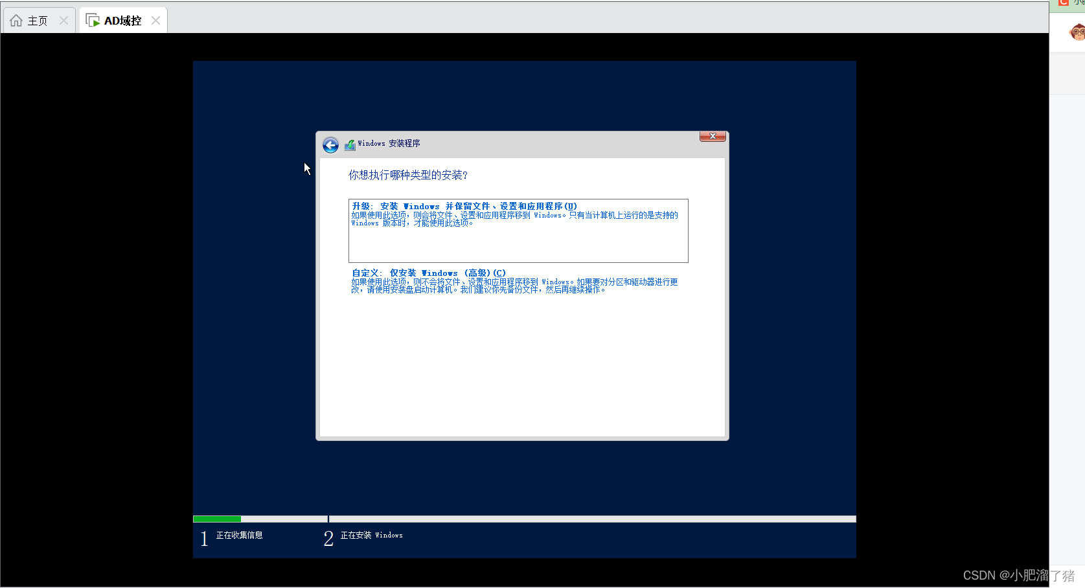Image resolution: width=1085 pixels, height=588 pixels.
Task: Click the monkey avatar icon
Action: [1078, 32]
